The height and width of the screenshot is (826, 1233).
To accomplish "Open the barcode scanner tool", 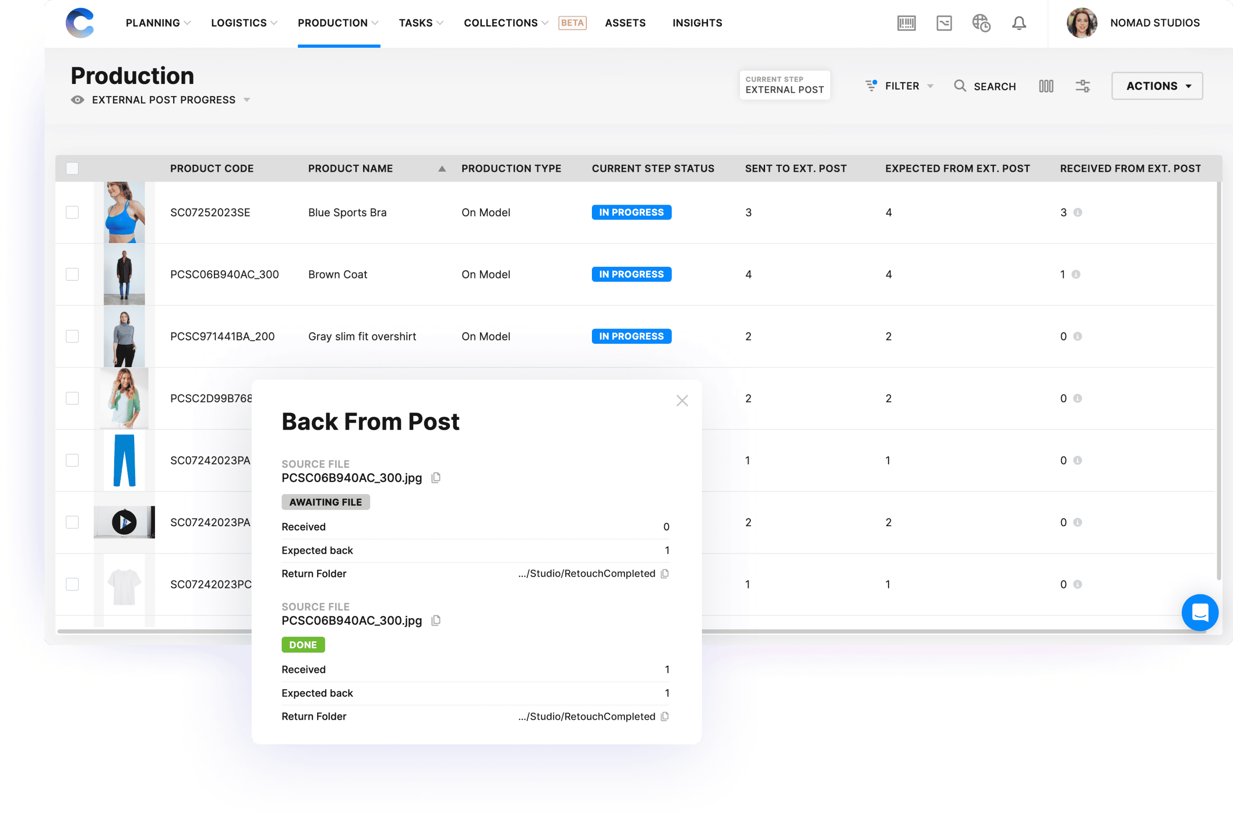I will click(x=907, y=23).
